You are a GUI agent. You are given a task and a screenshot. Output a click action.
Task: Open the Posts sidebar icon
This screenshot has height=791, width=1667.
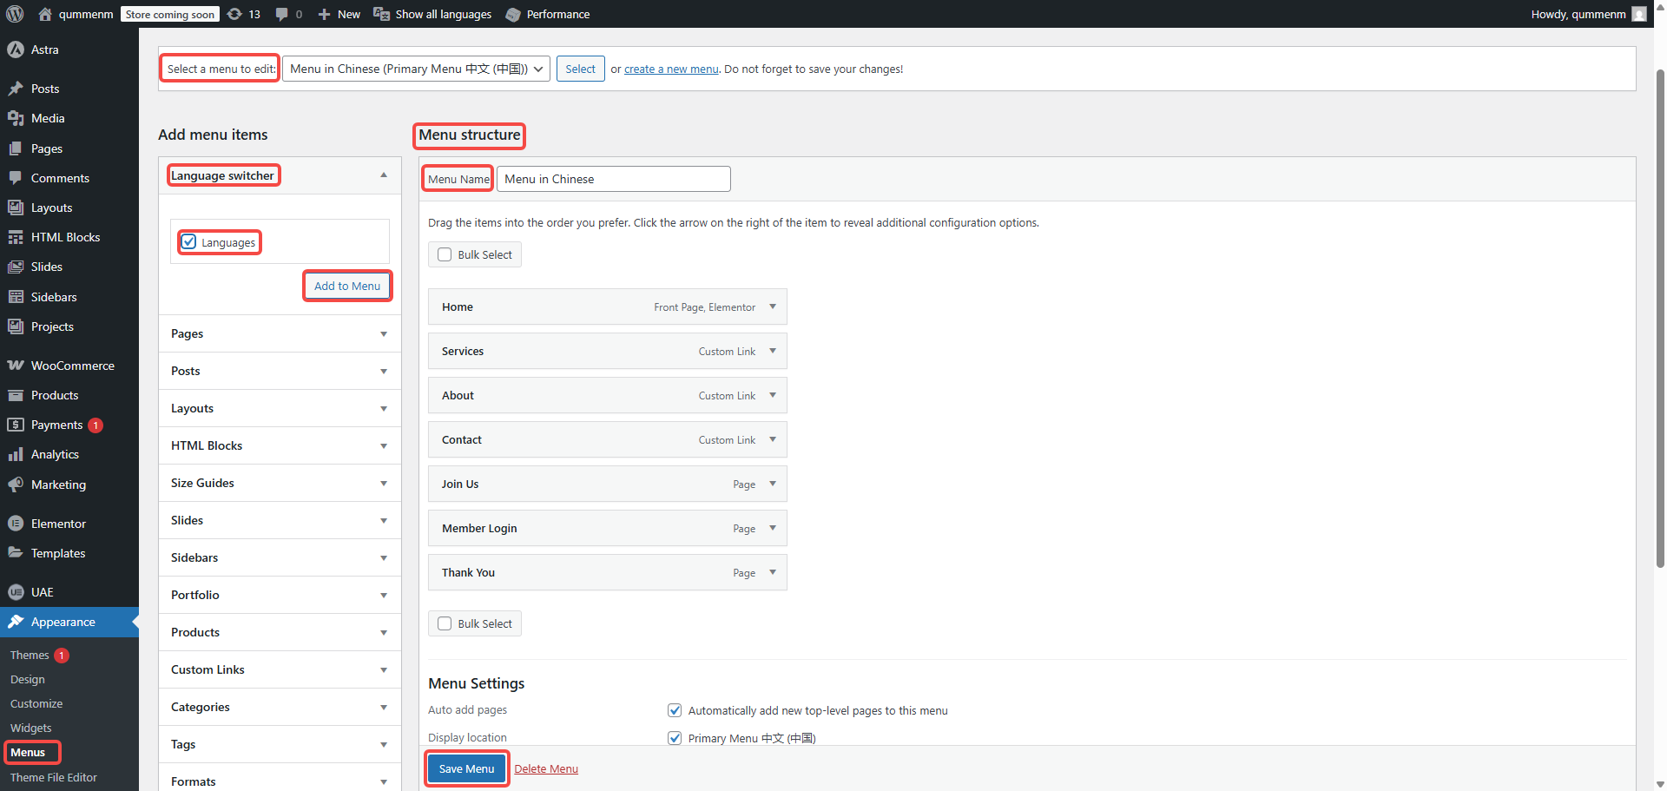[17, 89]
